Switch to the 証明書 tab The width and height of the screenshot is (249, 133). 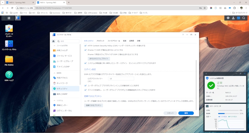(x=132, y=41)
